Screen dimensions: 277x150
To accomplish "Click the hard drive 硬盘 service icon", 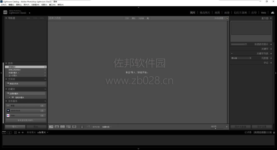I will coord(8,106).
